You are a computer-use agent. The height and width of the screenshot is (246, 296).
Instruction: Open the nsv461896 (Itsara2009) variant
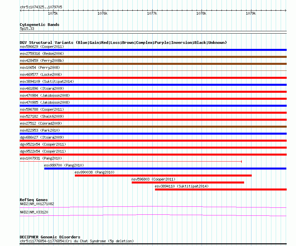pos(153,92)
